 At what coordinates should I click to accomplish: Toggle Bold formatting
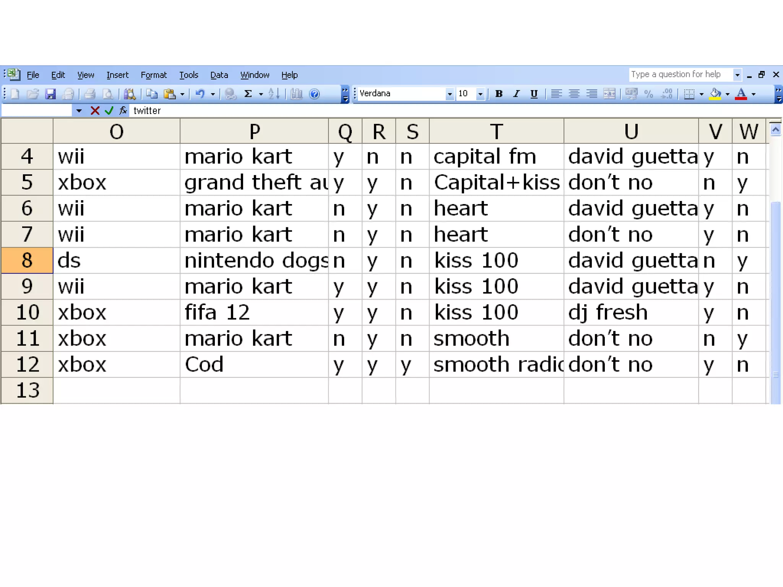click(x=499, y=94)
